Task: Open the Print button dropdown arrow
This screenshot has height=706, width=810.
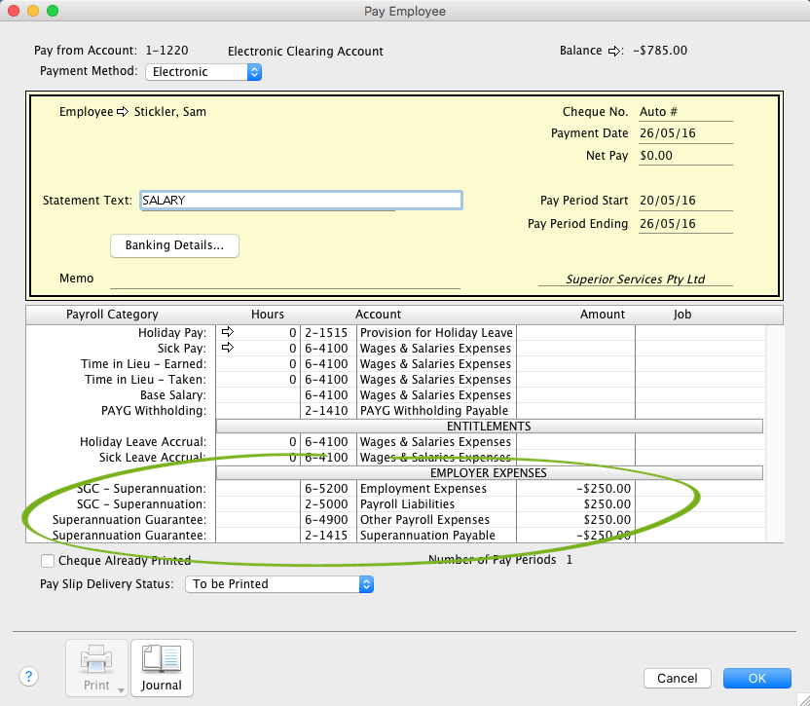Action: (x=121, y=689)
